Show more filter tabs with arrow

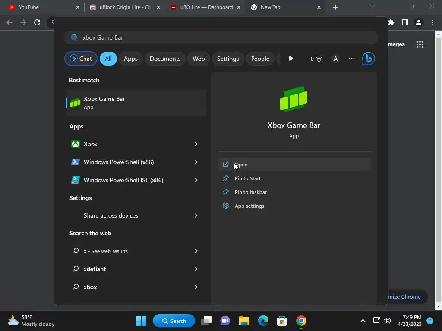pos(291,59)
